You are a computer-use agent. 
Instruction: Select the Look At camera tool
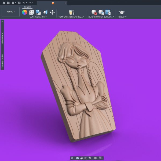click(78, 158)
